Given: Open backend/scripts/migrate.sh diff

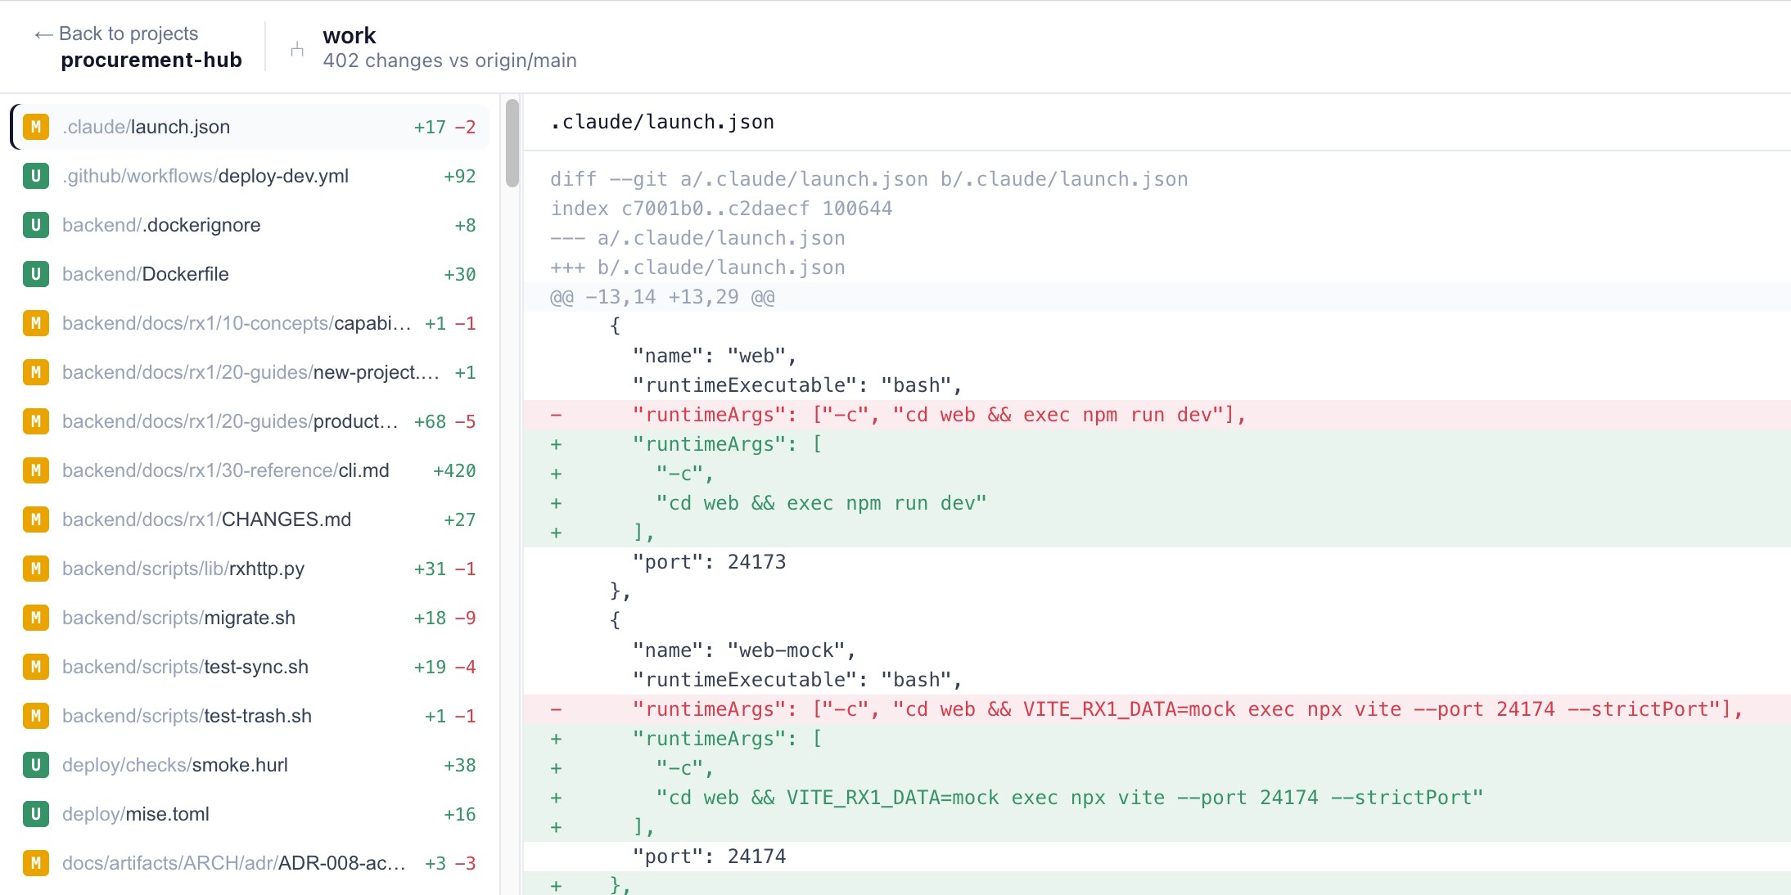Looking at the screenshot, I should (x=250, y=618).
